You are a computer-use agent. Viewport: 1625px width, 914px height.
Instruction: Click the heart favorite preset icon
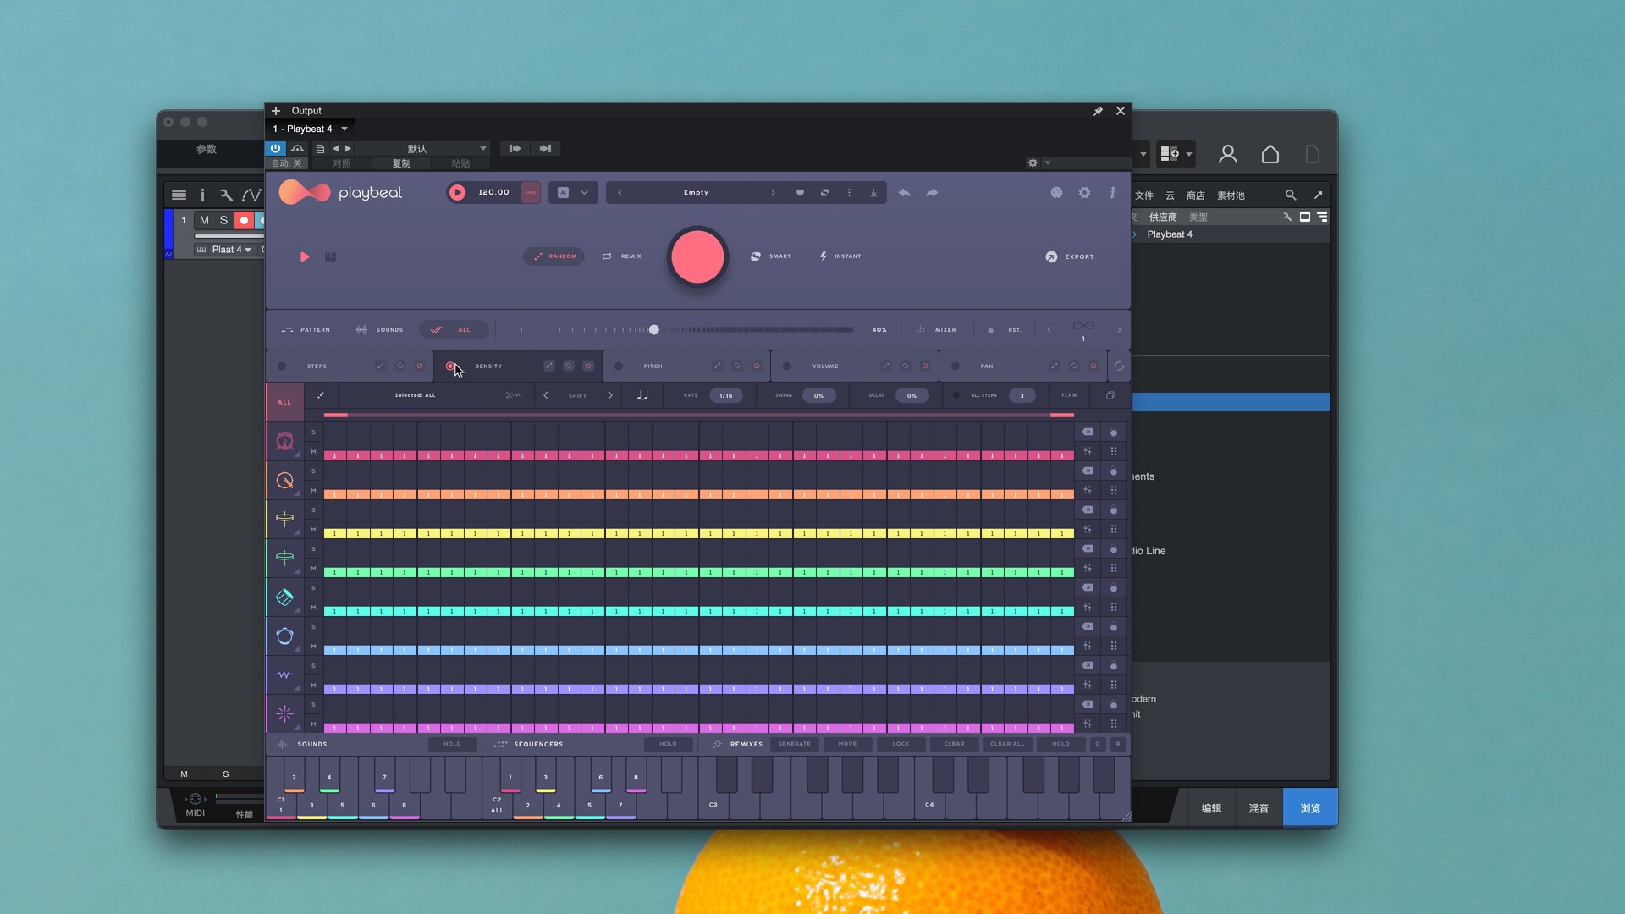[800, 193]
